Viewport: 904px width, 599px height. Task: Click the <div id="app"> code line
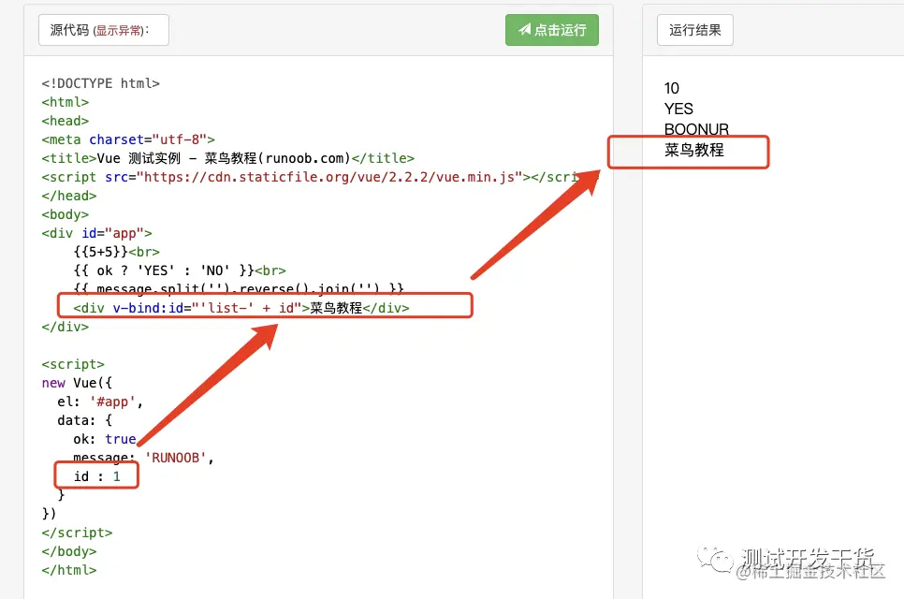[97, 233]
